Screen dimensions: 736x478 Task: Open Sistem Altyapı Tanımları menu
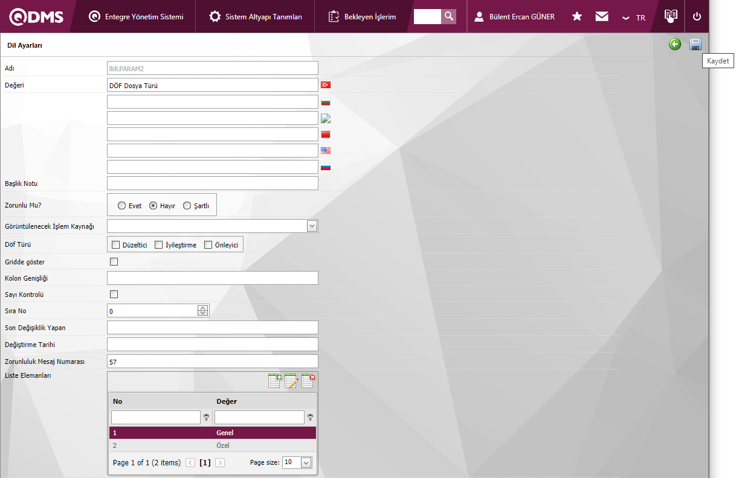click(256, 17)
